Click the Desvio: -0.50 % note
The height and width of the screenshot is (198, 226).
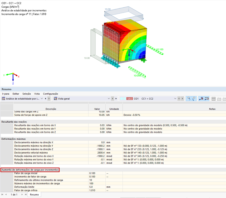pos(132,115)
